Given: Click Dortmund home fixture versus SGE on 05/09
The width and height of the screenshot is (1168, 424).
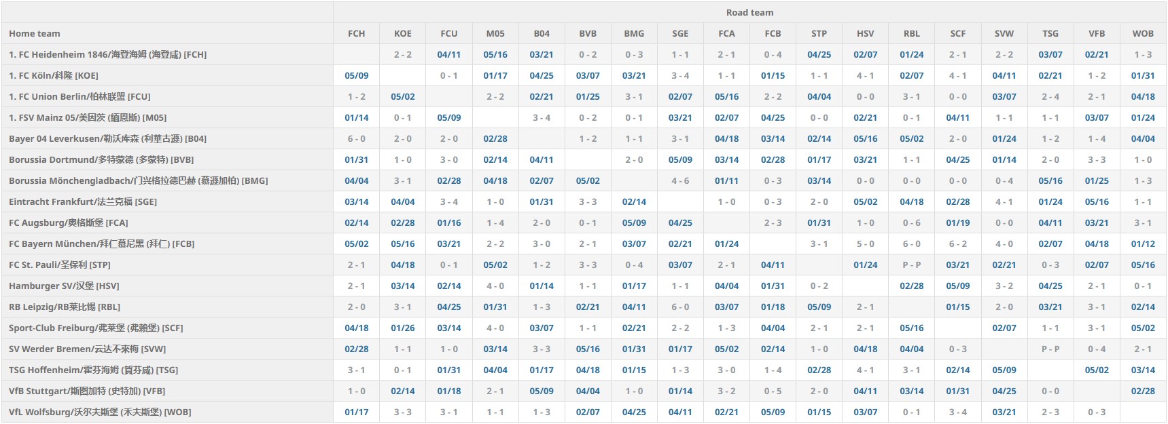Looking at the screenshot, I should tap(679, 159).
